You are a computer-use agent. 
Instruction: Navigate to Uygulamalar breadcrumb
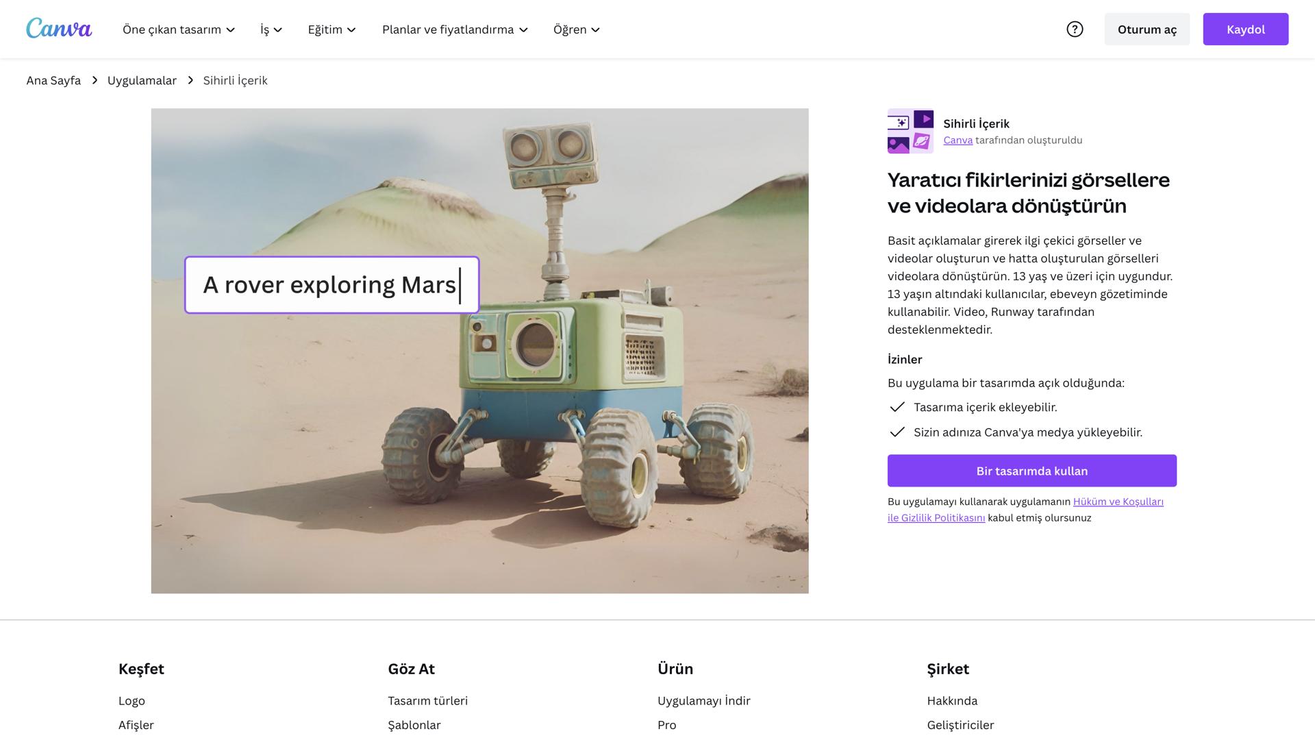click(x=142, y=80)
